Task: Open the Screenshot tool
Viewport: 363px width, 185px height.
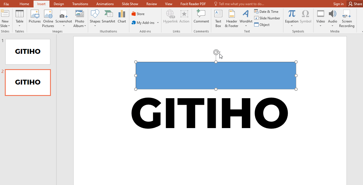Action: click(63, 18)
